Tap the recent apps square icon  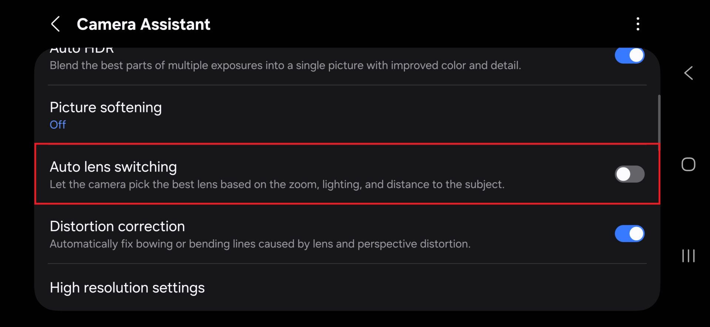click(x=689, y=165)
